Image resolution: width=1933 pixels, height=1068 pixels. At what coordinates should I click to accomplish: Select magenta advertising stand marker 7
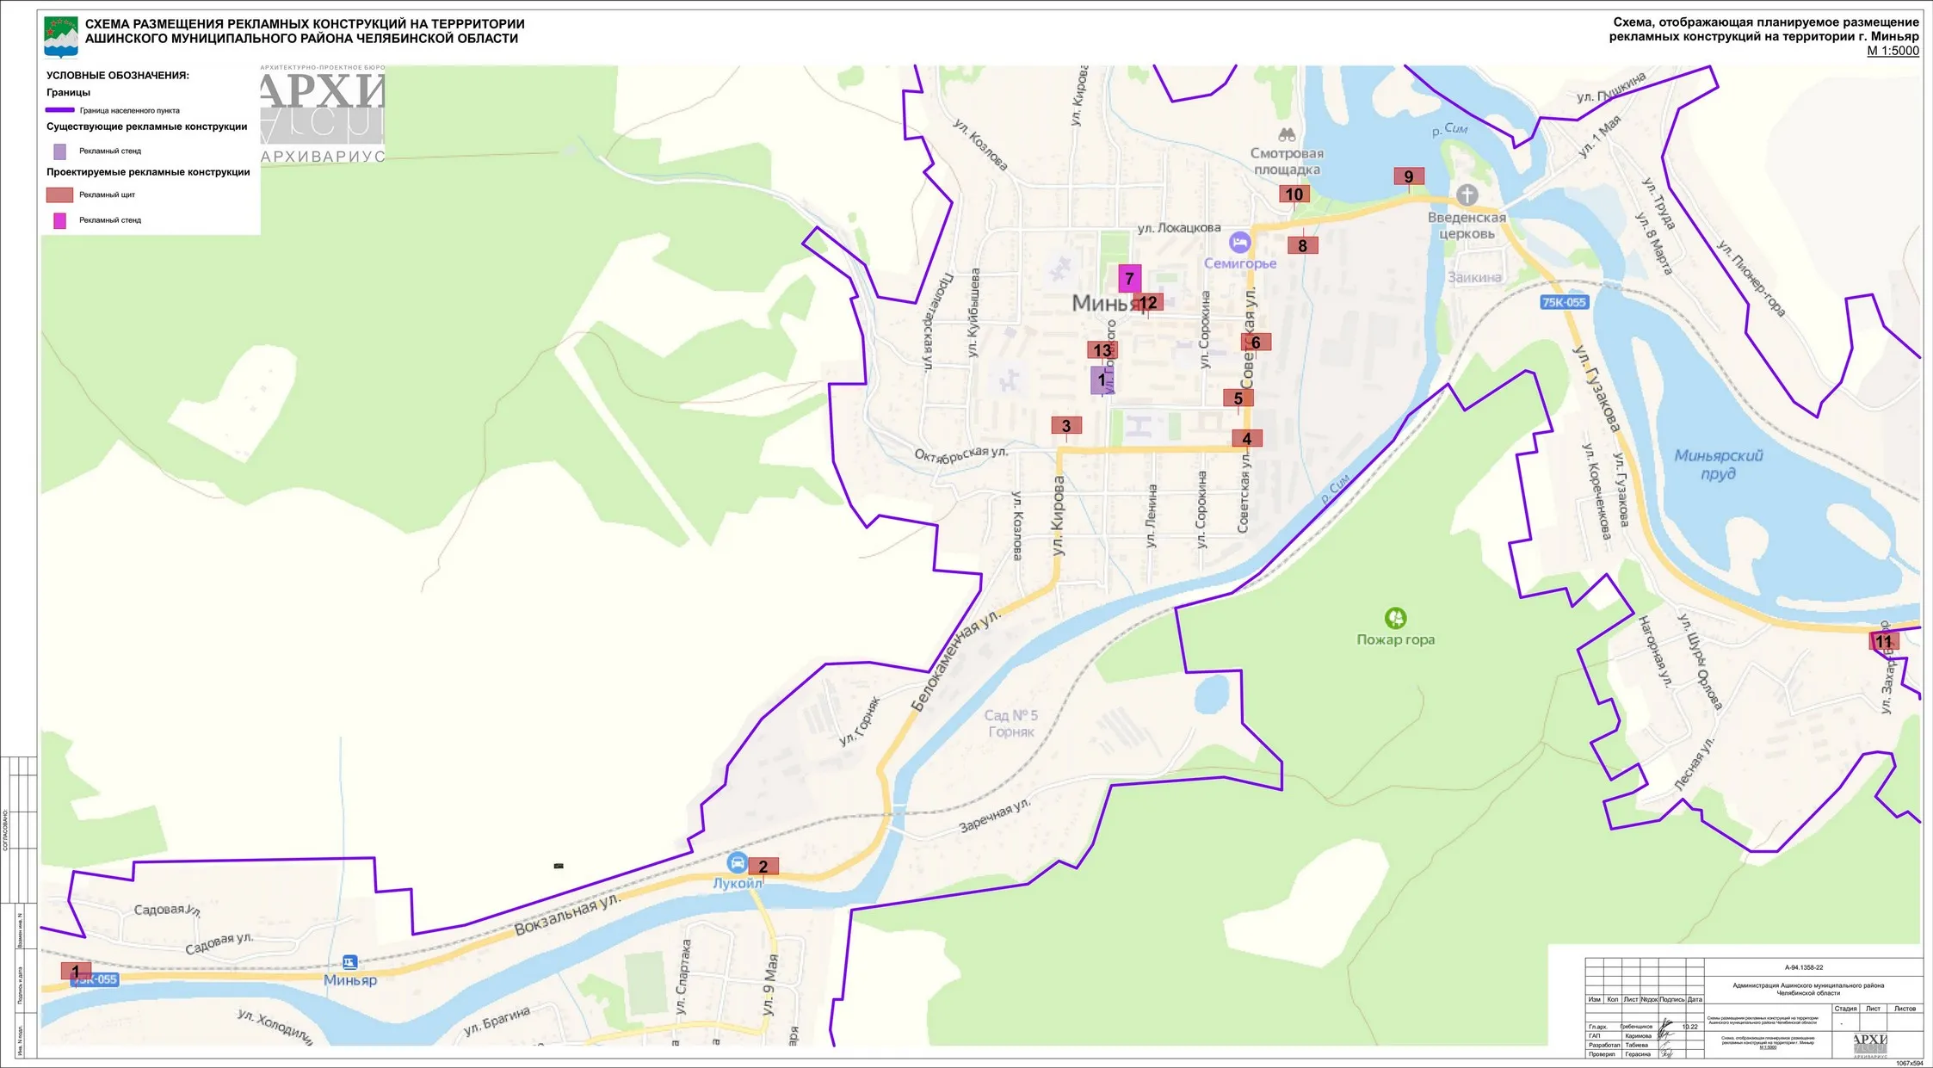click(x=1129, y=279)
